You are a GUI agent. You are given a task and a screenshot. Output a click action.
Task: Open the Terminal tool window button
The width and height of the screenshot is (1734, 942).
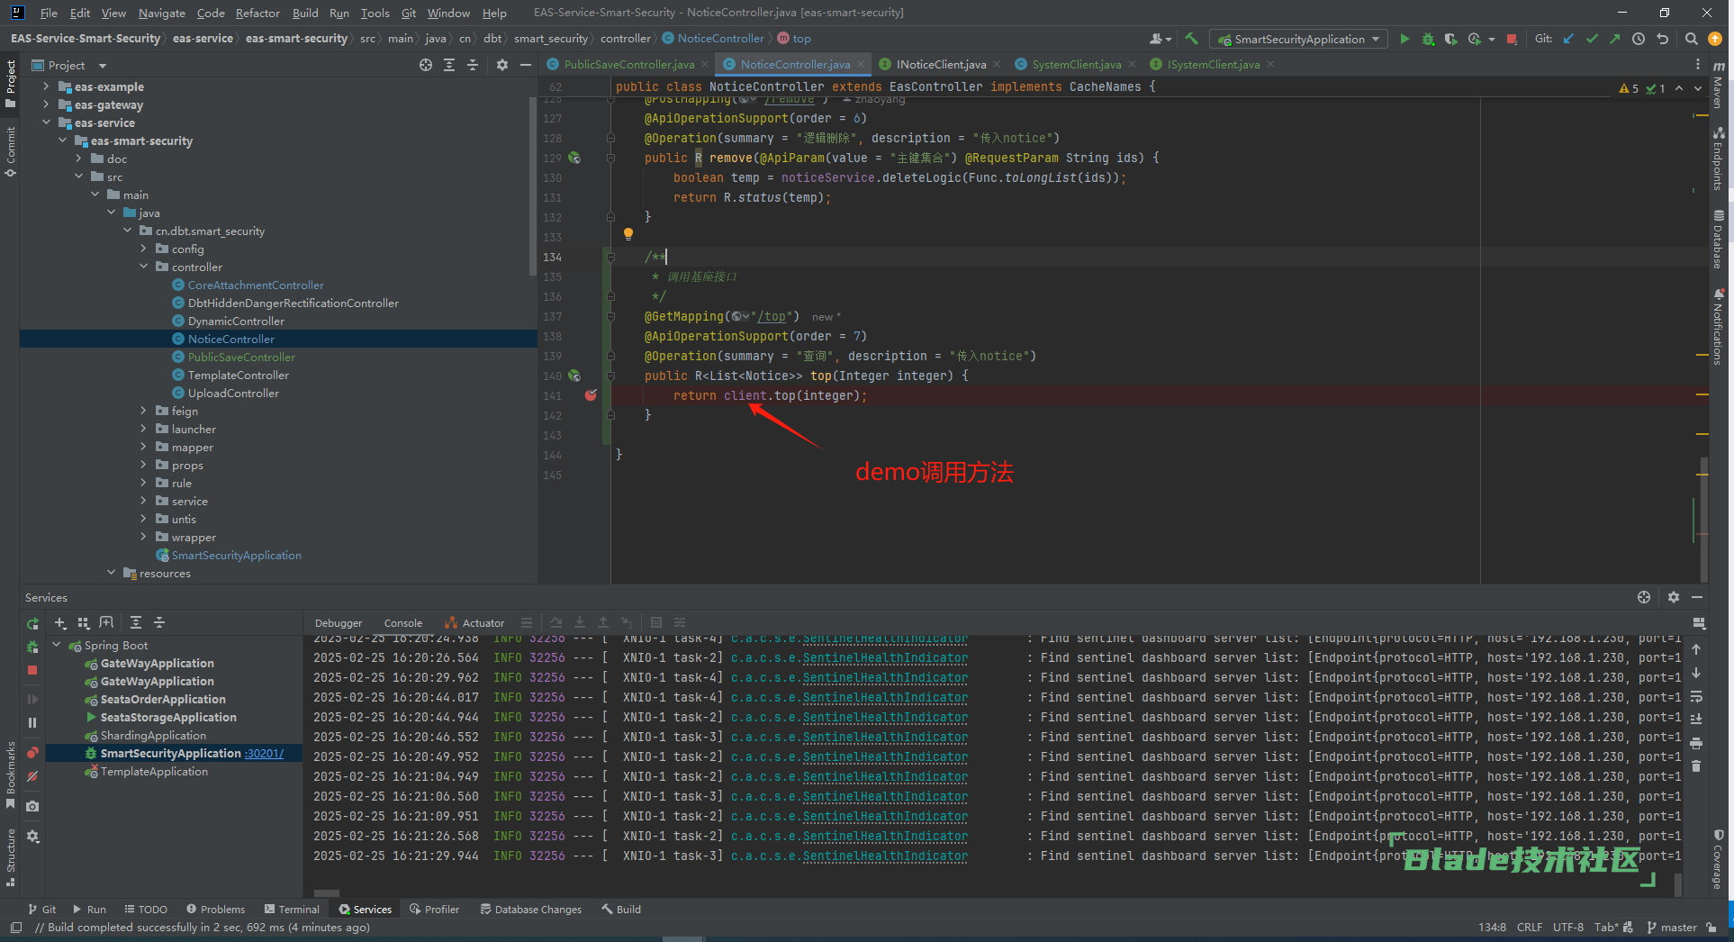292,910
